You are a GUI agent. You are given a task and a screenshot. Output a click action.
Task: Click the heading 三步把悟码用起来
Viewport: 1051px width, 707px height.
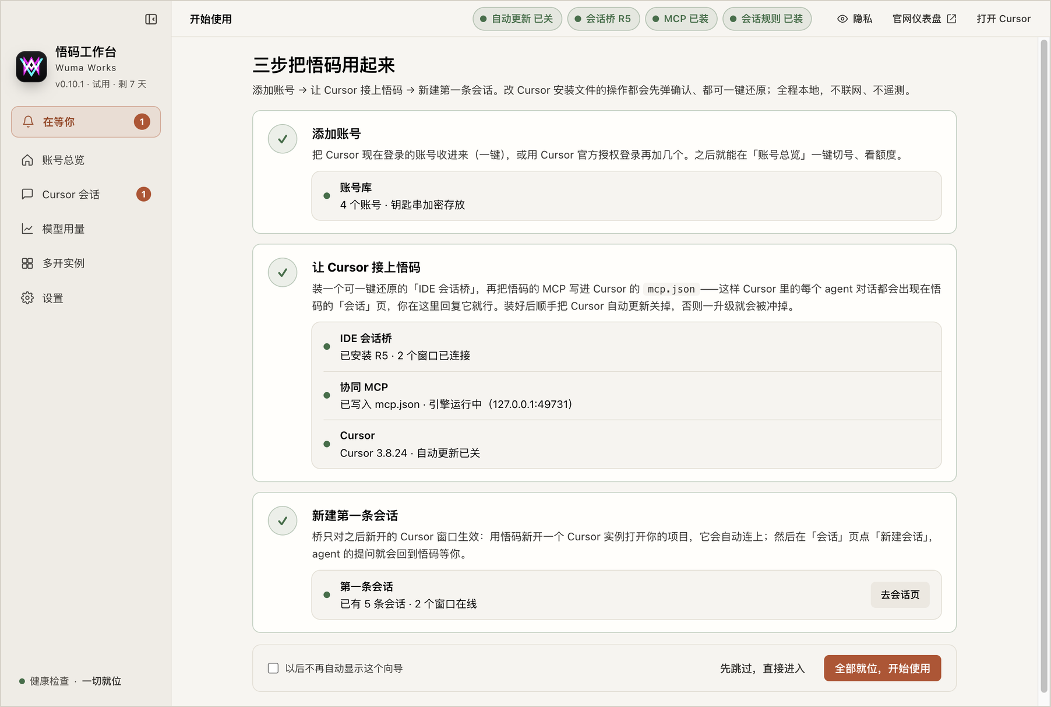point(324,65)
